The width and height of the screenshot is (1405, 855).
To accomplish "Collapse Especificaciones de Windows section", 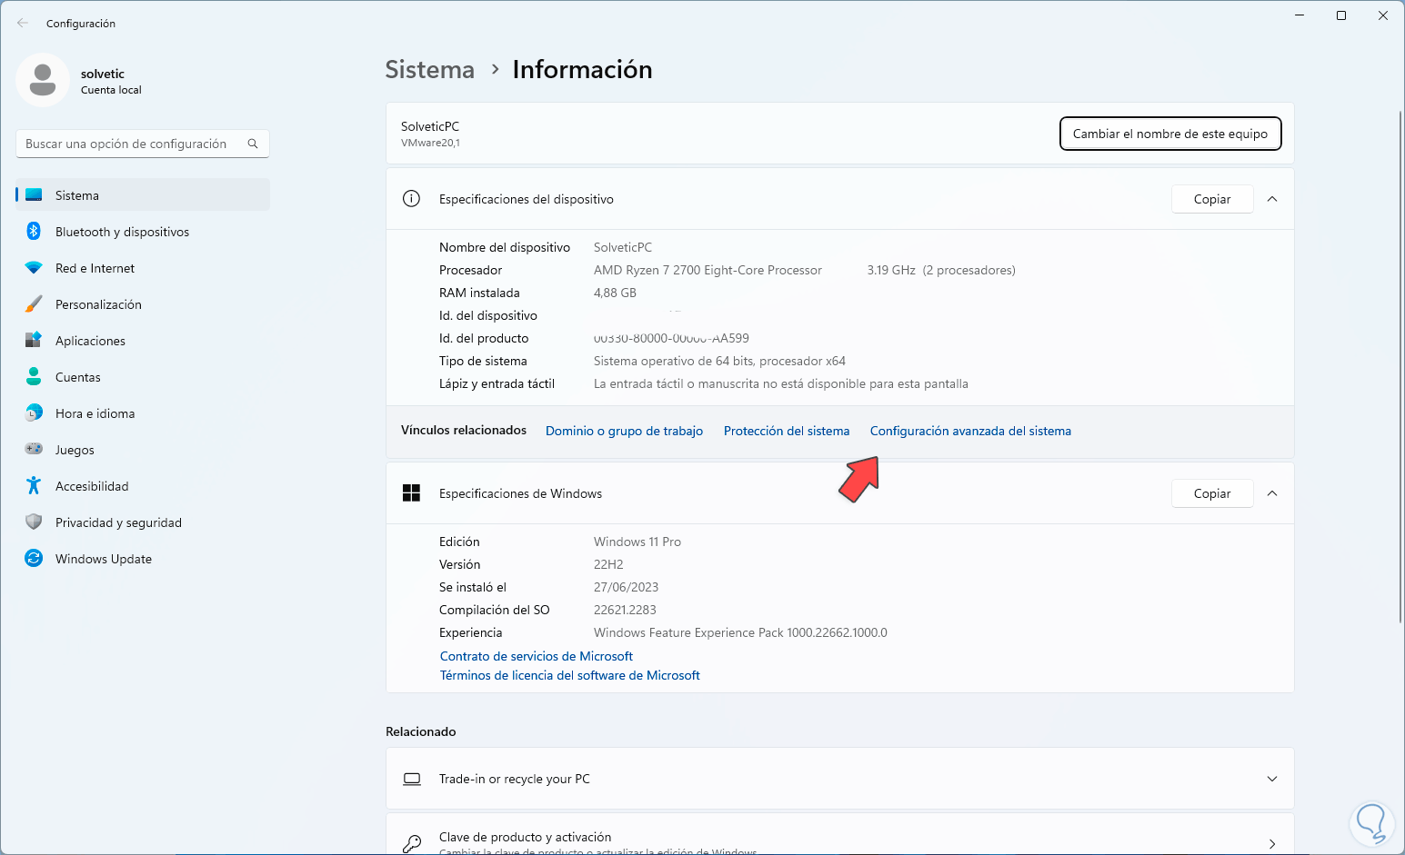I will click(1272, 493).
